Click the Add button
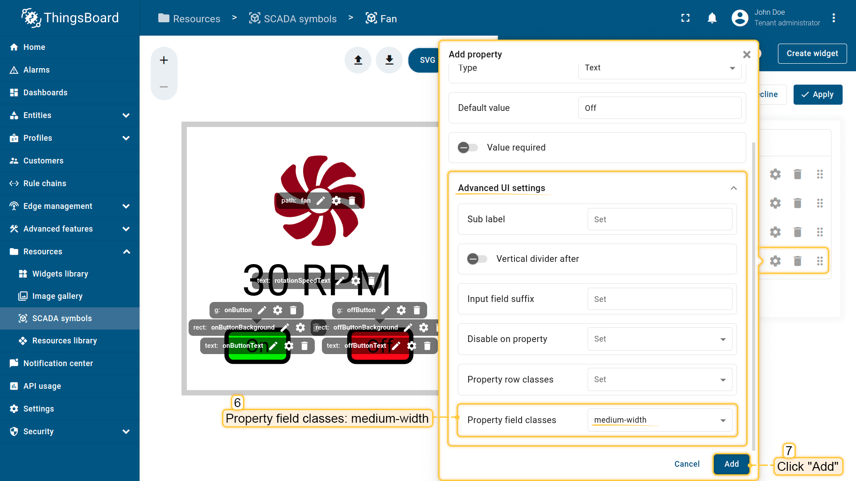Image resolution: width=856 pixels, height=481 pixels. coord(731,464)
